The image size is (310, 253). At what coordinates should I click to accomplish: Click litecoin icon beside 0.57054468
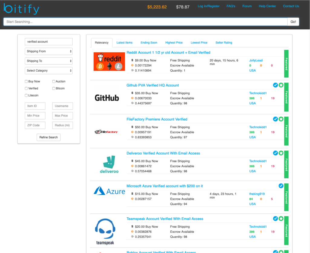(132, 171)
